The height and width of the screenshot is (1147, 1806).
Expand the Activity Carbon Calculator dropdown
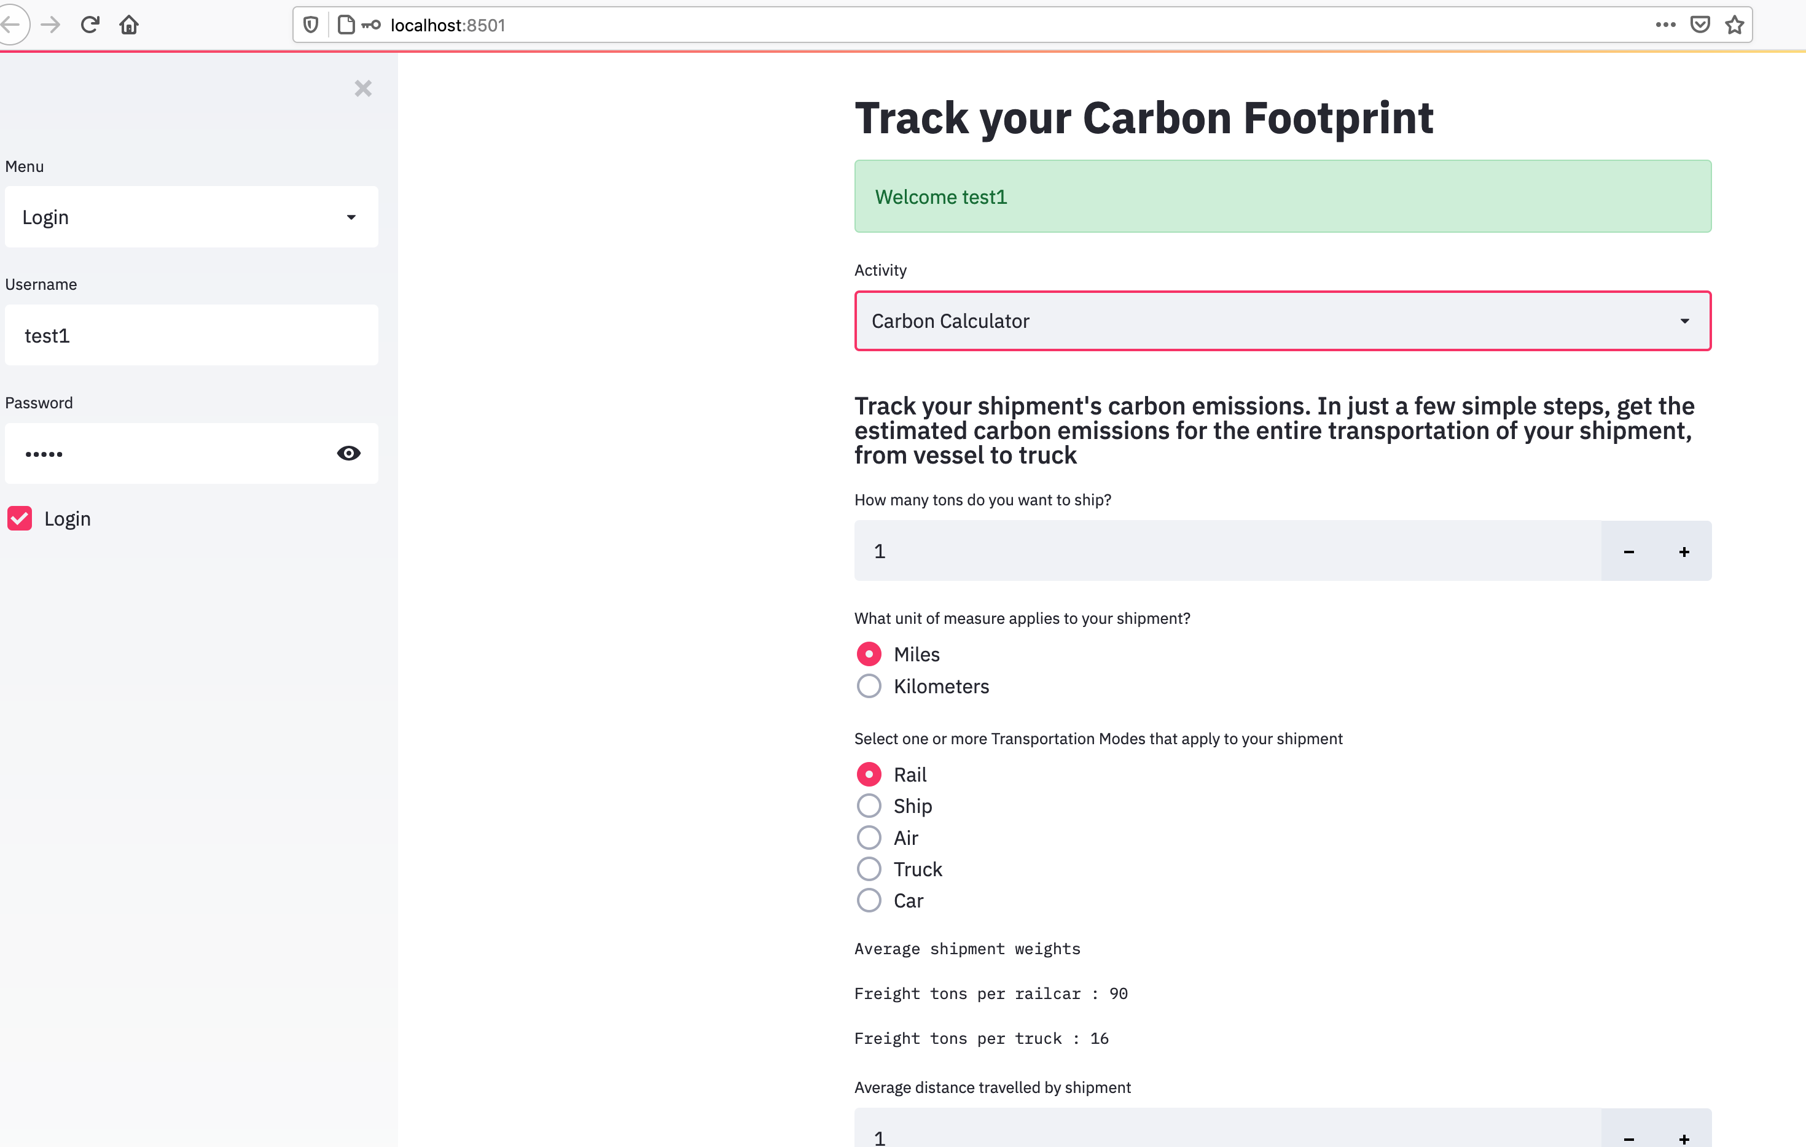1282,321
